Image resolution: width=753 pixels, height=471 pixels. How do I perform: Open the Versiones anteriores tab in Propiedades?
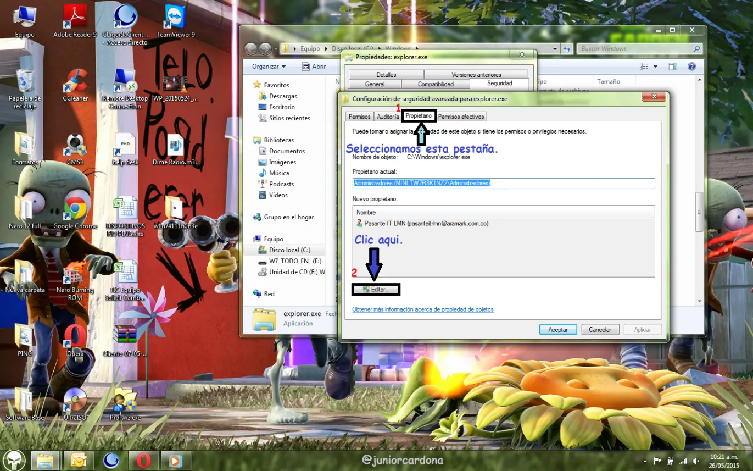[x=476, y=75]
